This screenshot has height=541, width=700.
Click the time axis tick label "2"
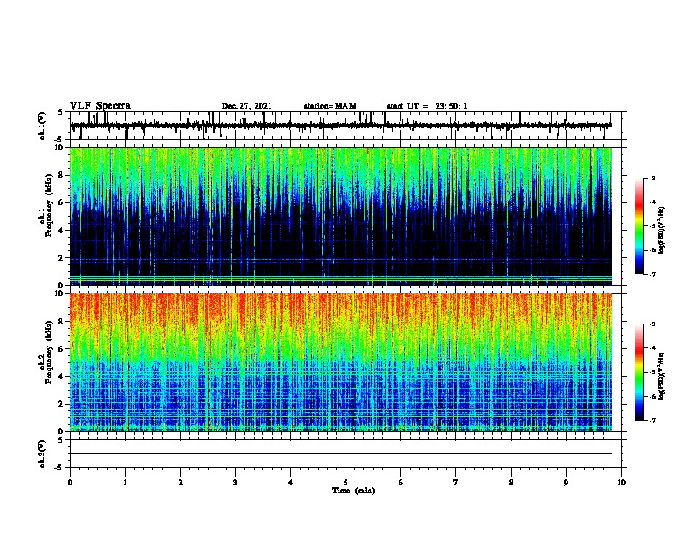180,483
